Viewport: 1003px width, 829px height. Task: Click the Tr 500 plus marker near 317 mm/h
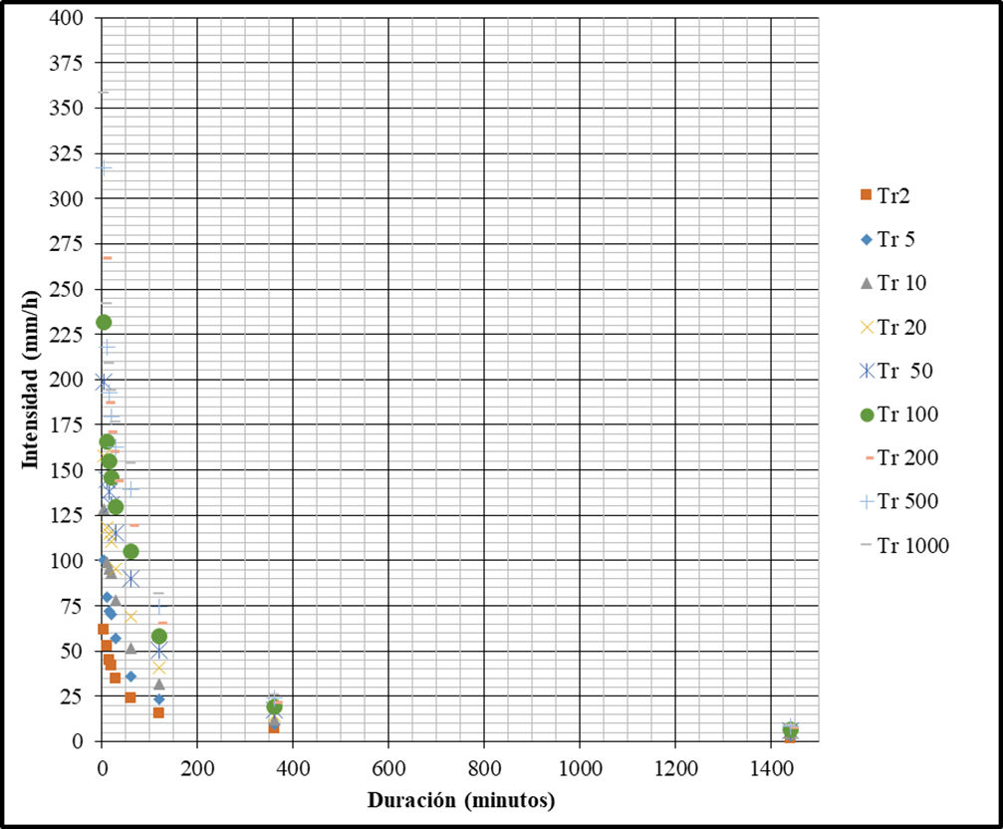pos(104,168)
